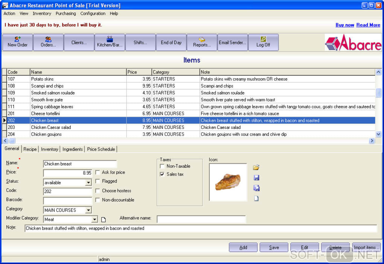
Task: Click the Delete button
Action: click(335, 247)
